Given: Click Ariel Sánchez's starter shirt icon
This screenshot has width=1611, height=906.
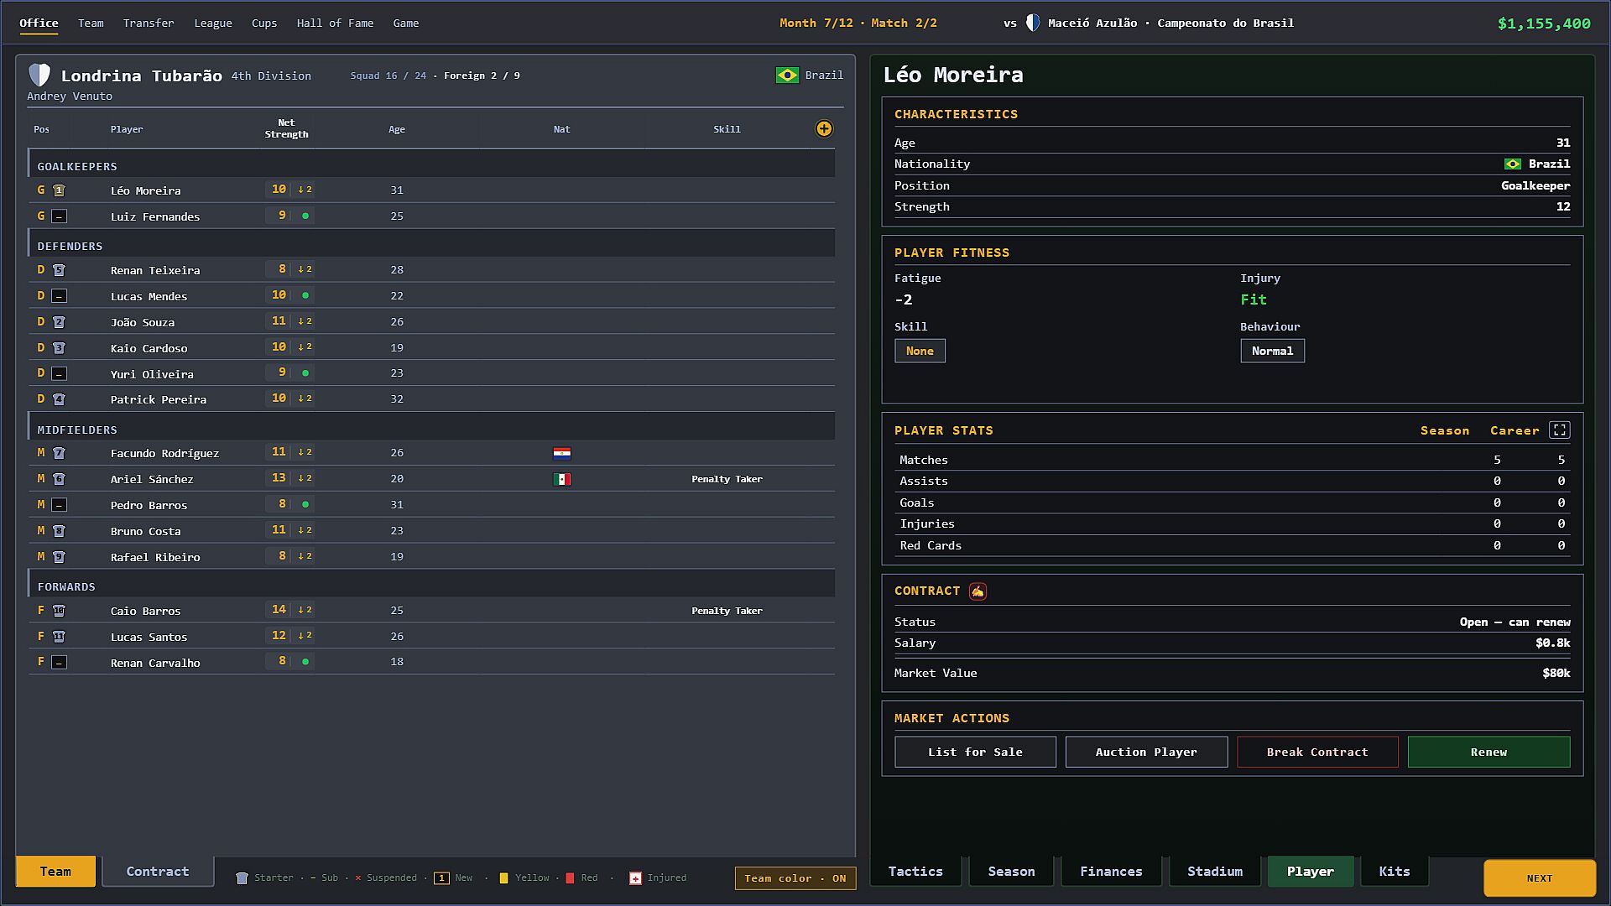Looking at the screenshot, I should pos(59,479).
